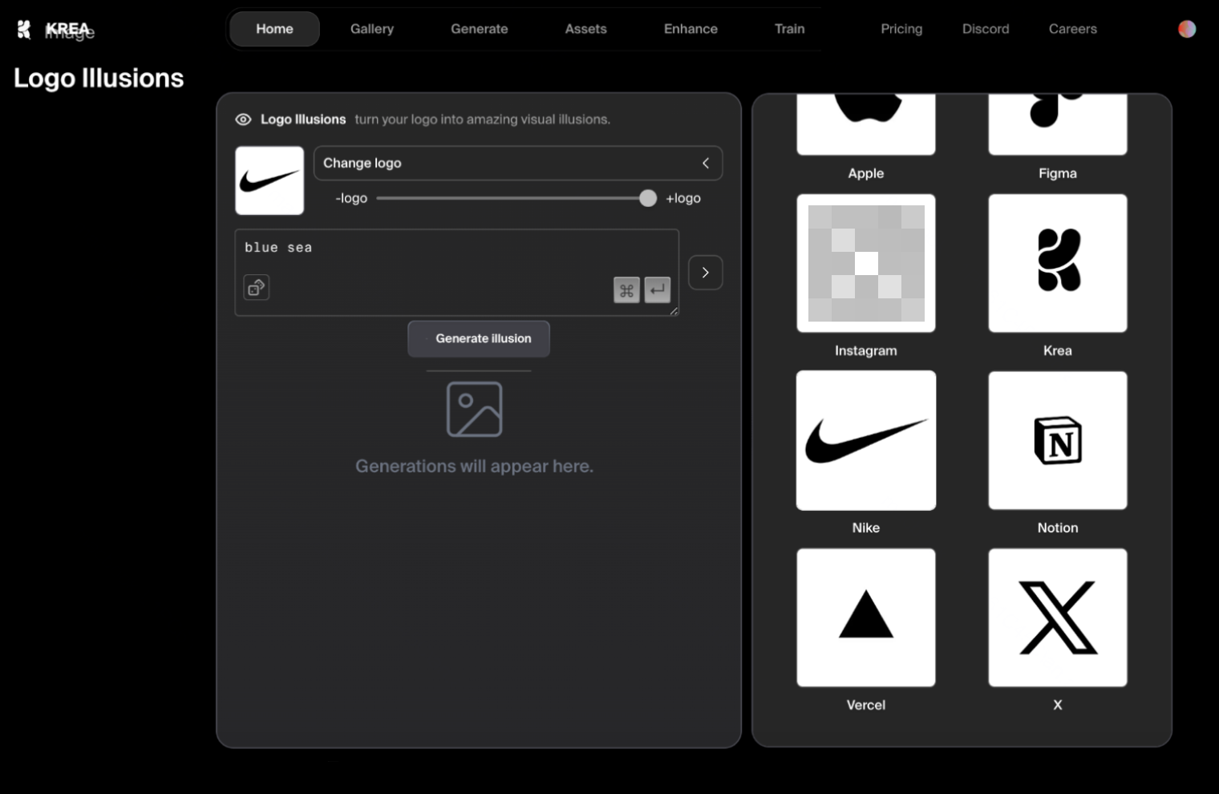
Task: Pick the Notion logo
Action: [x=1058, y=440]
